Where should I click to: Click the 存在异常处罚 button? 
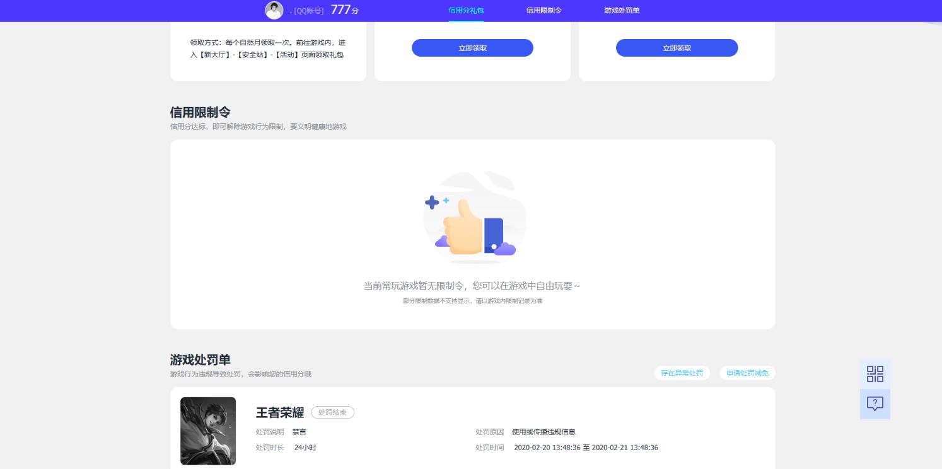tap(682, 373)
